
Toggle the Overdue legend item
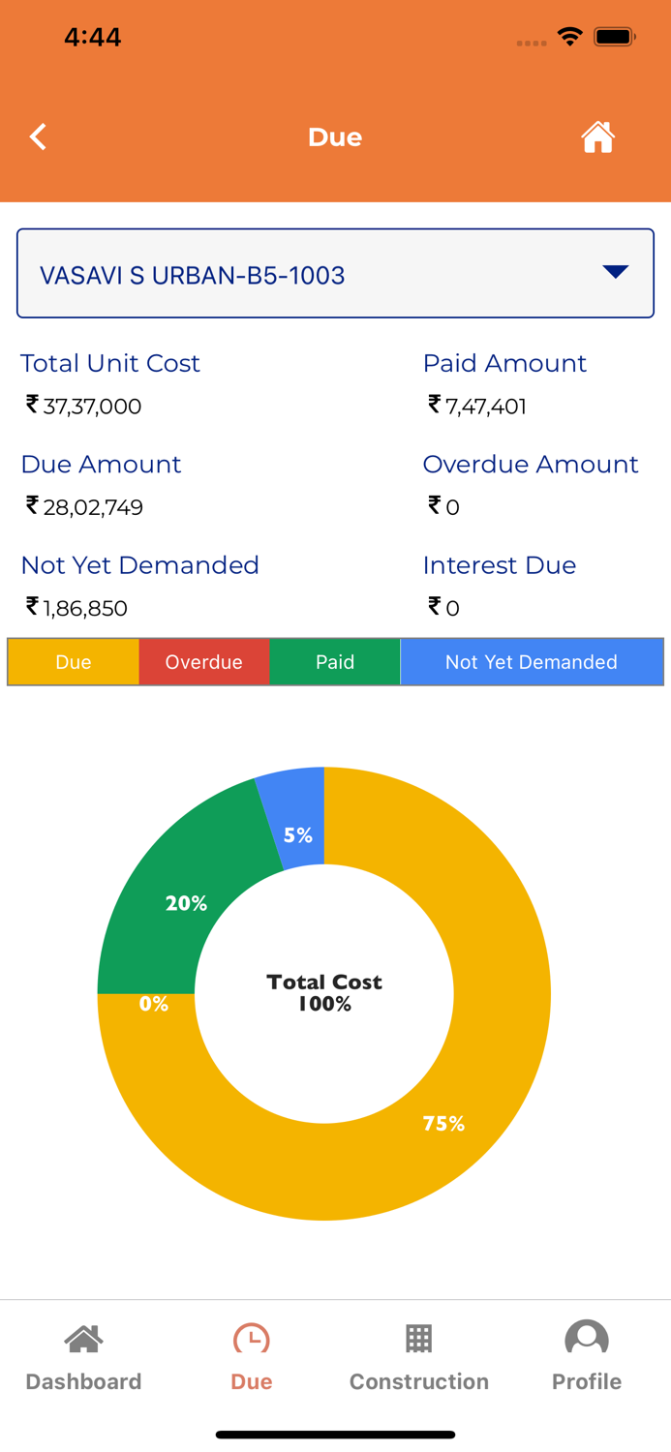point(204,662)
